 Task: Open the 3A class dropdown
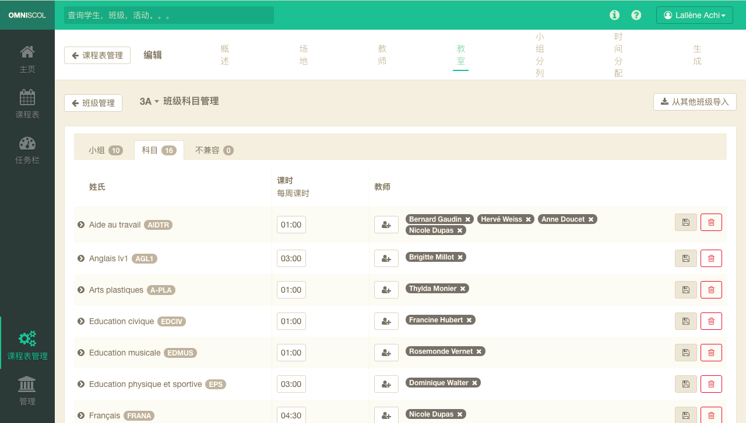coord(149,102)
